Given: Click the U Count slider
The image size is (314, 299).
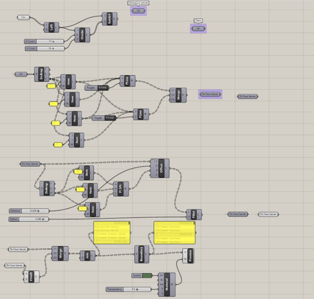Looking at the screenshot, I should point(50,41).
